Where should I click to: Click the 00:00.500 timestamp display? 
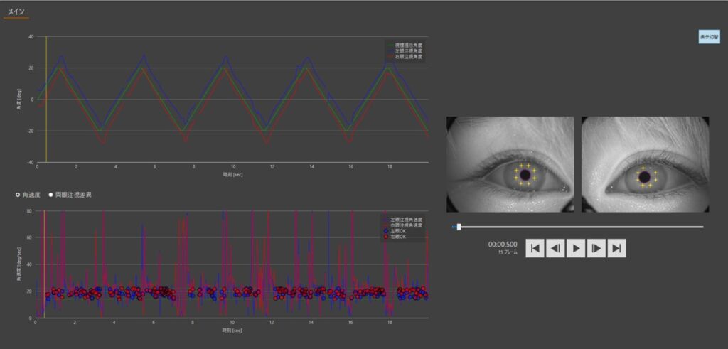pos(503,245)
